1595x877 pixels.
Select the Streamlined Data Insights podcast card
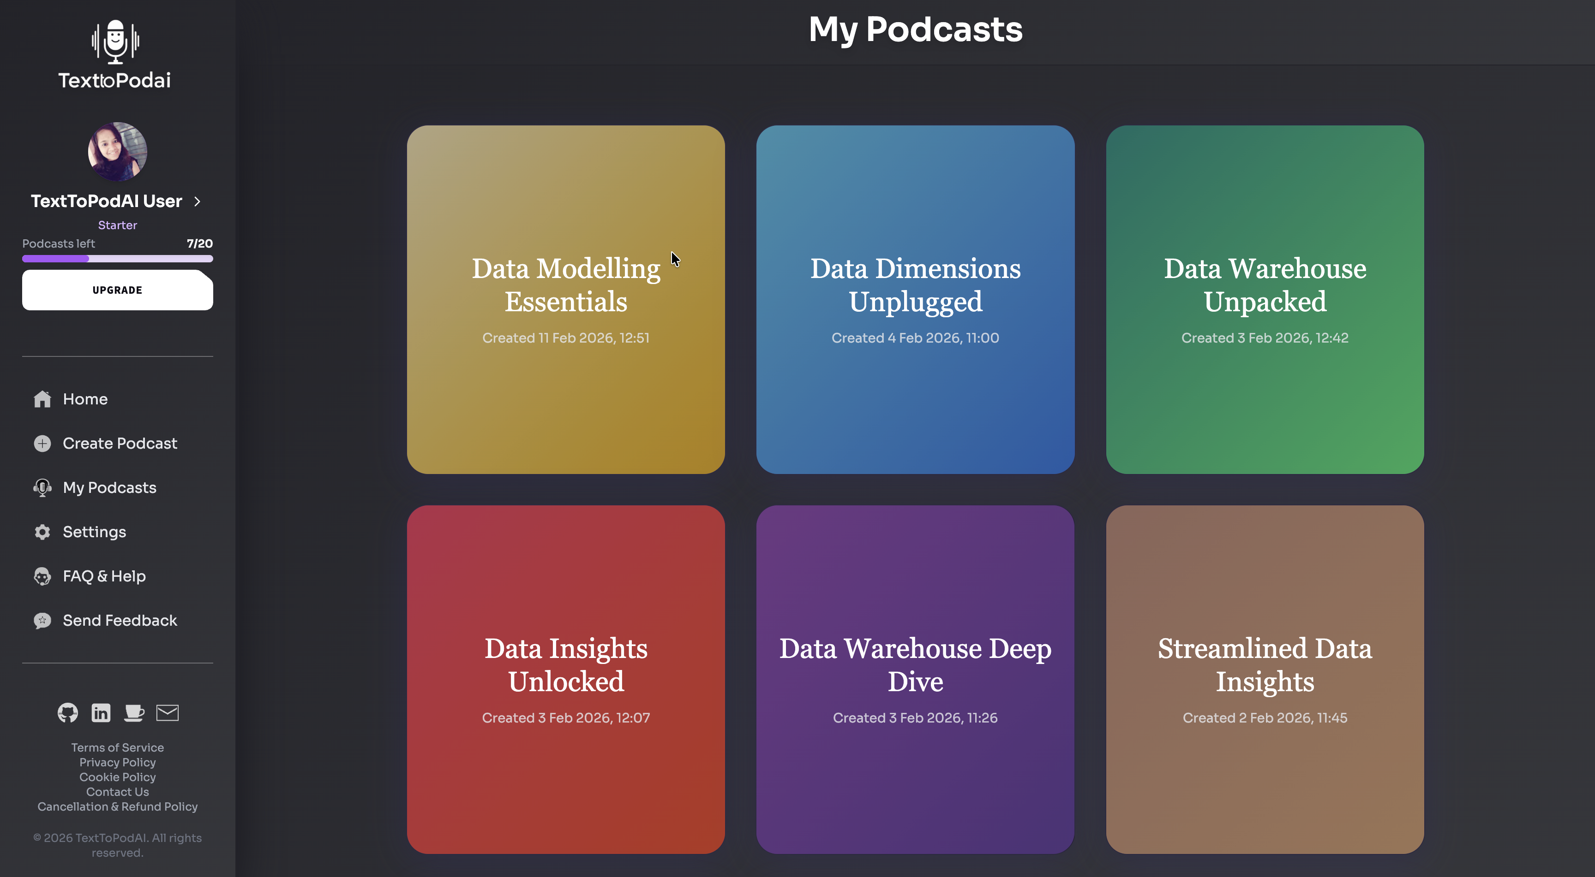pyautogui.click(x=1265, y=679)
